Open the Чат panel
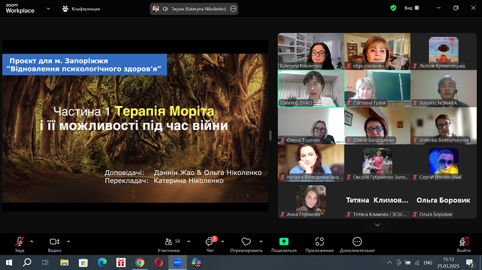482x270 pixels. click(210, 242)
